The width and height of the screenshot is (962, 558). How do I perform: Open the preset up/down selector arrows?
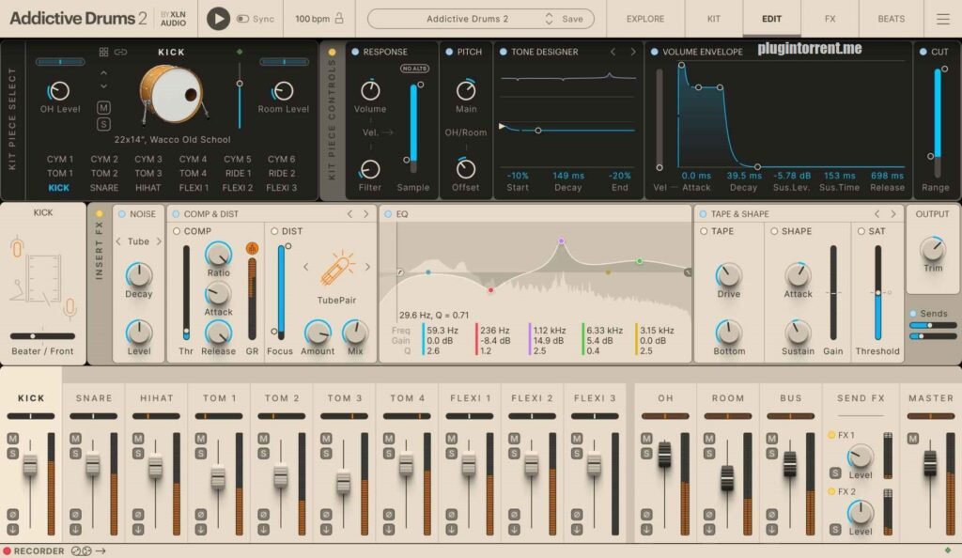(x=549, y=19)
